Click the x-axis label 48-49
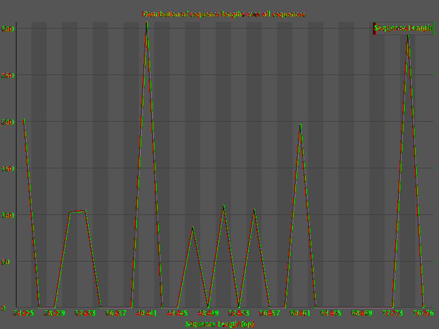Viewport: 439px width, 329px height. (x=208, y=313)
